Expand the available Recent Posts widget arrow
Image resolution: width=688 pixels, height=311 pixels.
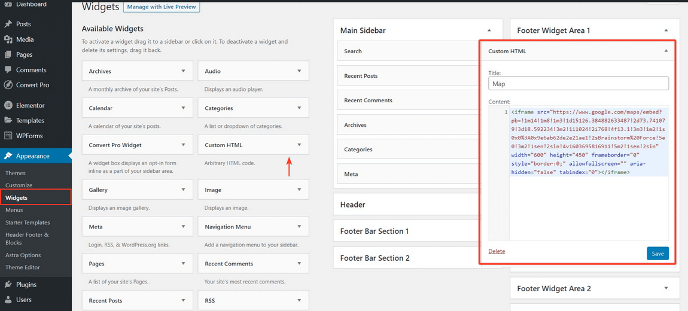pos(184,300)
